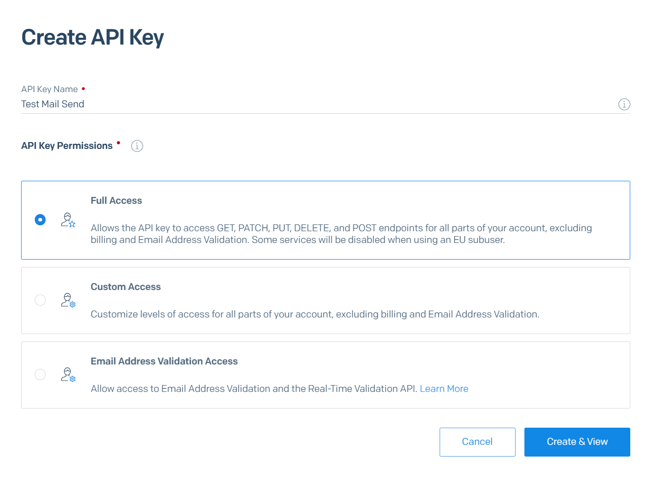Click the asterisk next to API Key Permissions
This screenshot has height=484, width=668.
point(118,143)
